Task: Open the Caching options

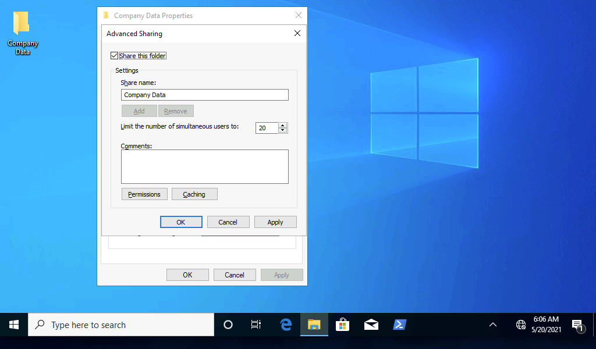Action: click(x=194, y=194)
